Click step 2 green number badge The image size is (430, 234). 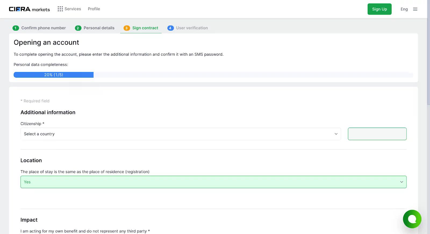click(x=78, y=28)
